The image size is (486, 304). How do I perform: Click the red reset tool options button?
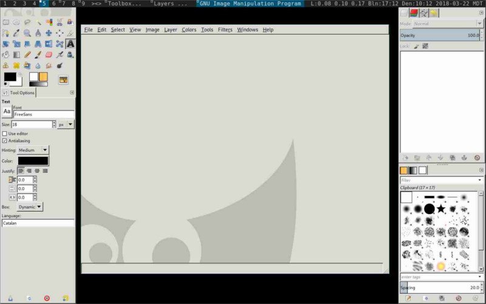47,298
